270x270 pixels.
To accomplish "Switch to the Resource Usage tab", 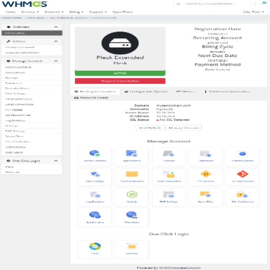I will pyautogui.click(x=91, y=98).
